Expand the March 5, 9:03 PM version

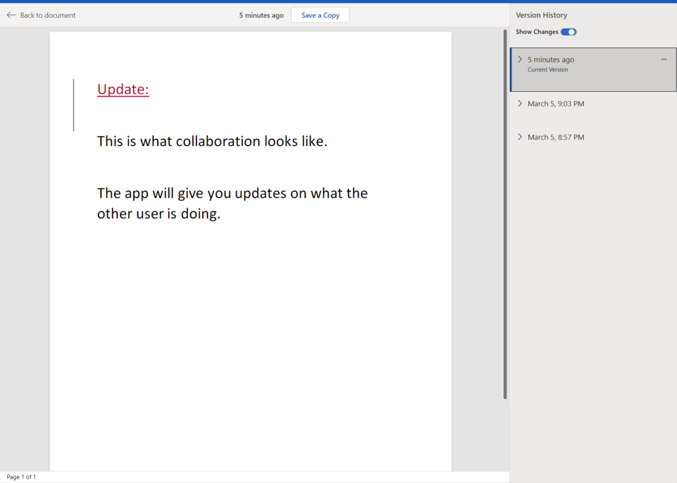point(520,104)
